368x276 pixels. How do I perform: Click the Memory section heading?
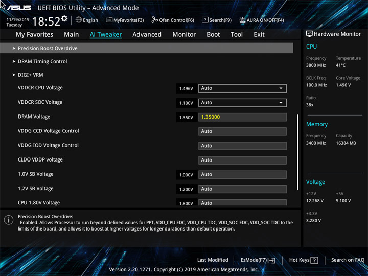coord(317,124)
